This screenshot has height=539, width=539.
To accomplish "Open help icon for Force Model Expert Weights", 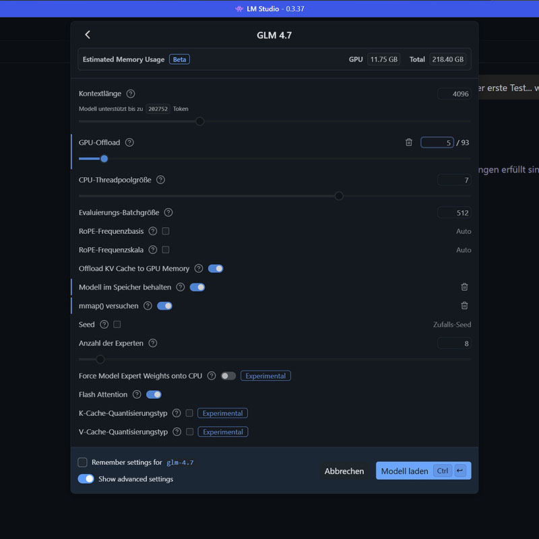I will coord(212,376).
